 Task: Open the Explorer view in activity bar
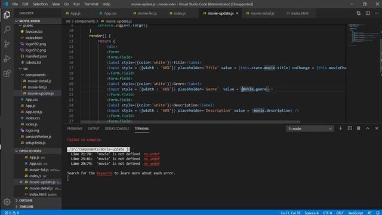7,15
